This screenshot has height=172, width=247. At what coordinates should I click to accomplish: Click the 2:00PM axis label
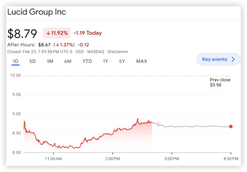click(112, 159)
